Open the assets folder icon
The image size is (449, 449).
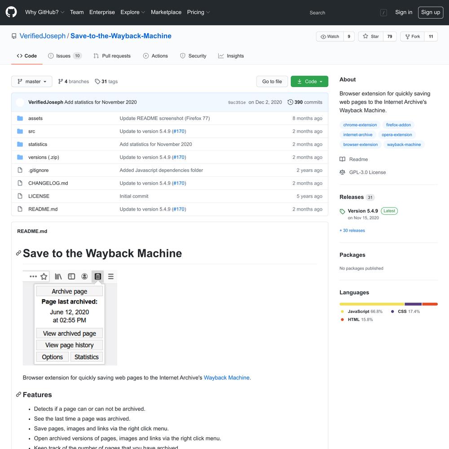(20, 118)
